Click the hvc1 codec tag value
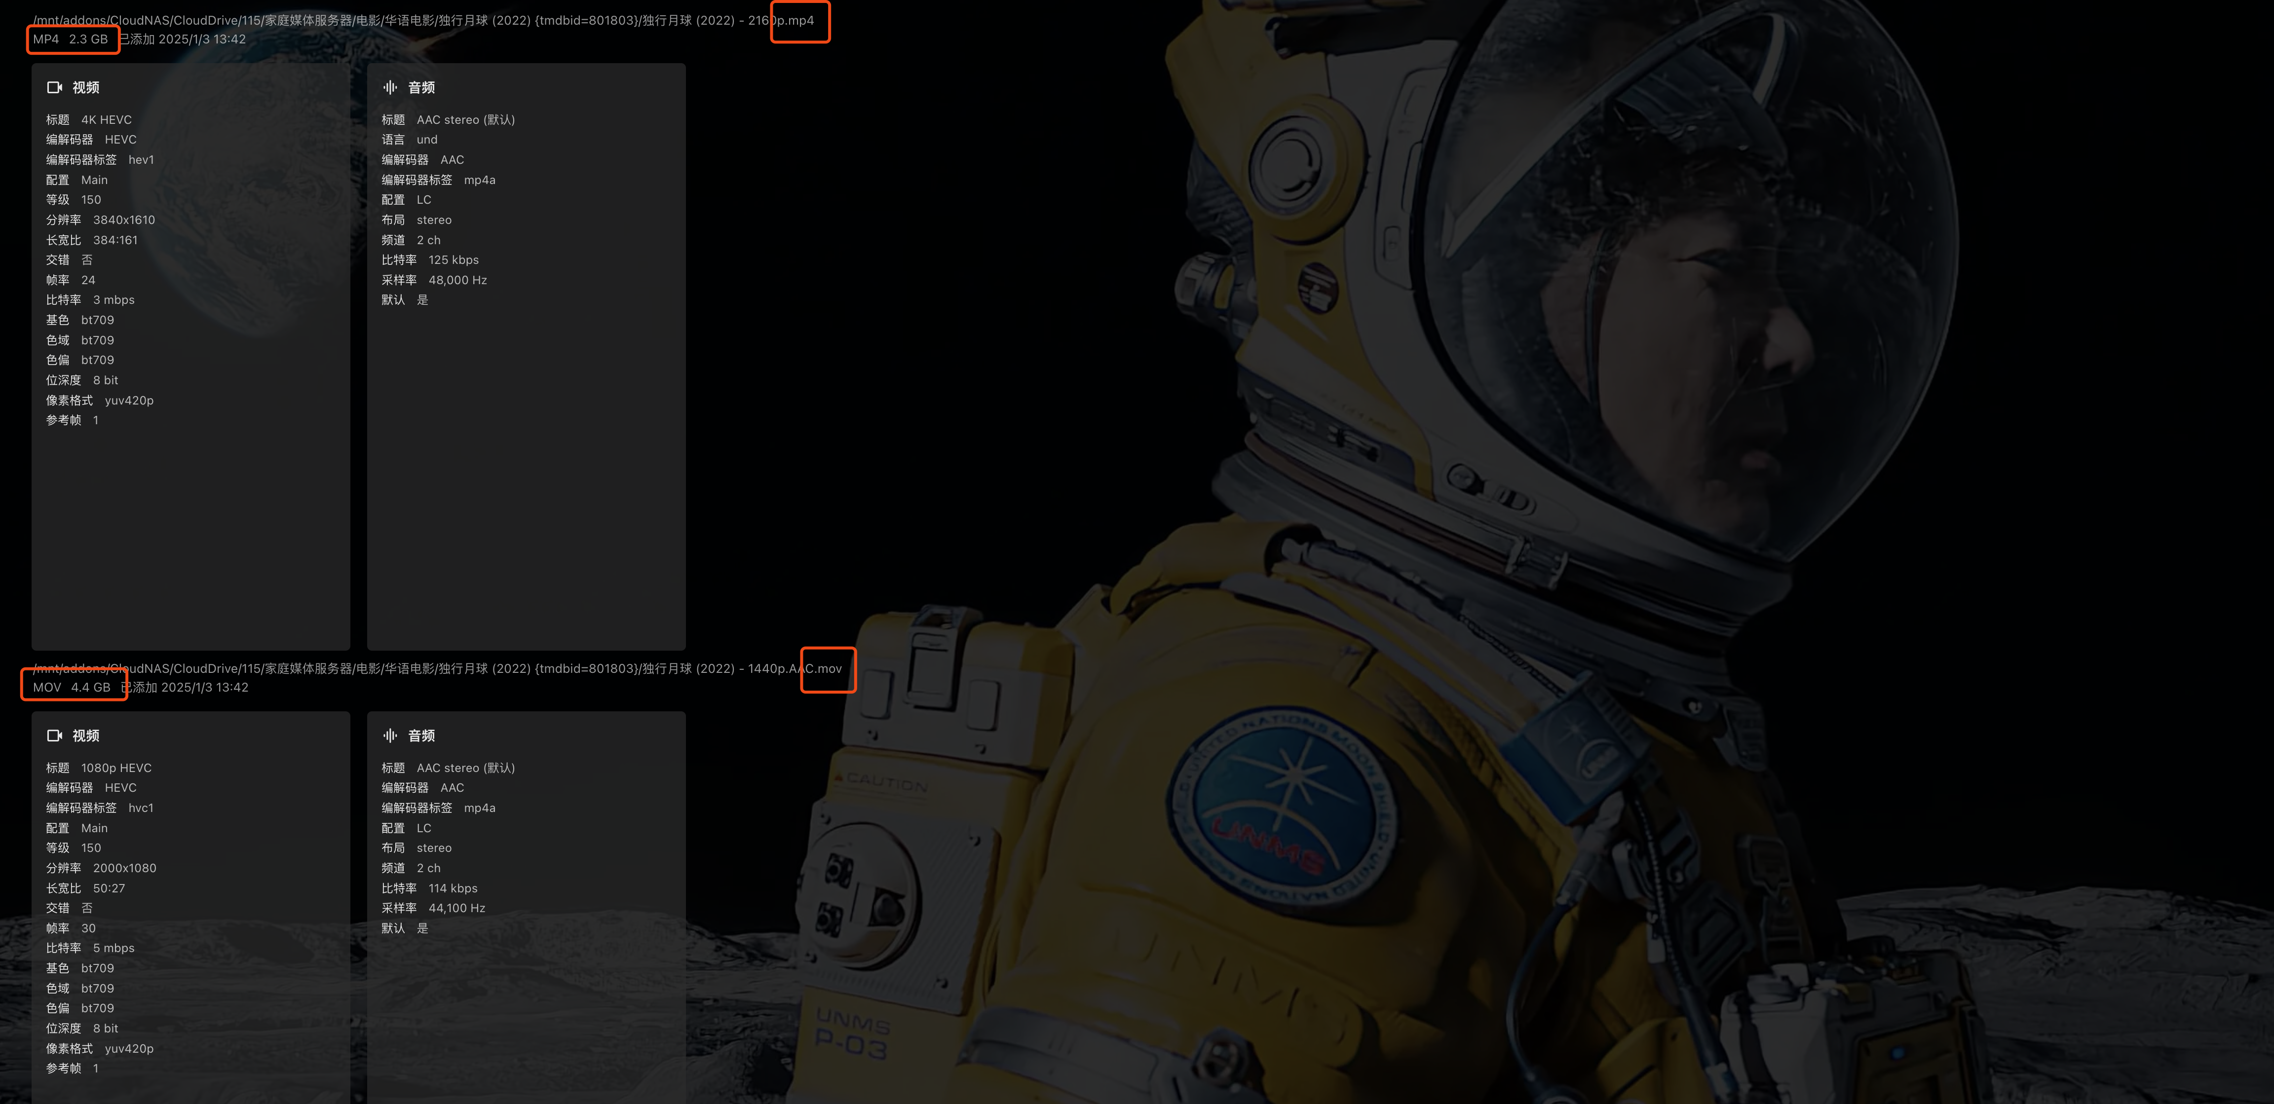The width and height of the screenshot is (2274, 1104). coord(141,808)
